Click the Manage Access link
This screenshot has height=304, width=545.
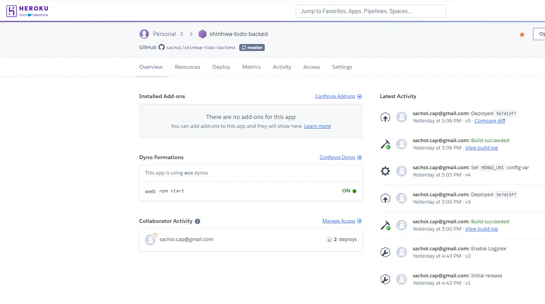(x=342, y=221)
